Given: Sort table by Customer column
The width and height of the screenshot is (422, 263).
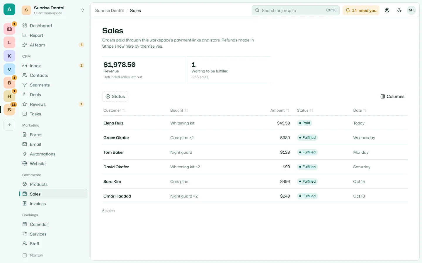Looking at the screenshot, I should click(115, 110).
